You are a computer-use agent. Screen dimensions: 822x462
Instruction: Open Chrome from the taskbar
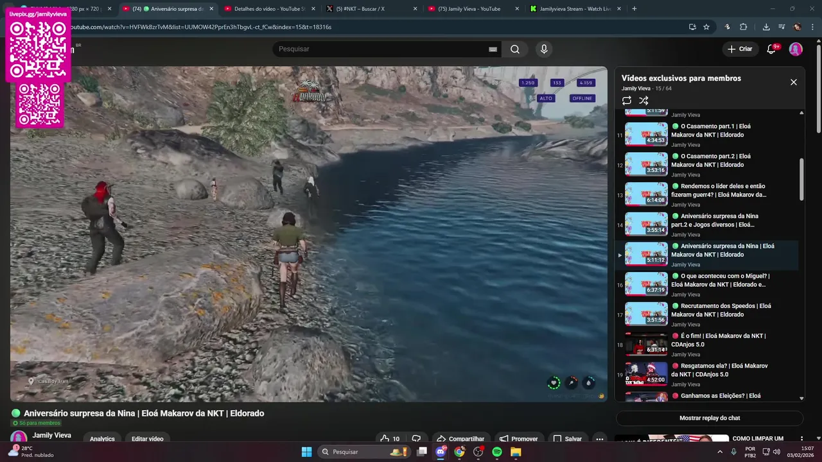459,452
